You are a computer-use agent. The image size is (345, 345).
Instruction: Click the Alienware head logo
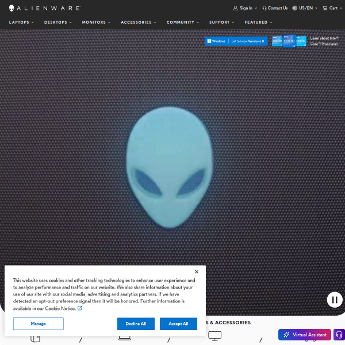pyautogui.click(x=11, y=8)
